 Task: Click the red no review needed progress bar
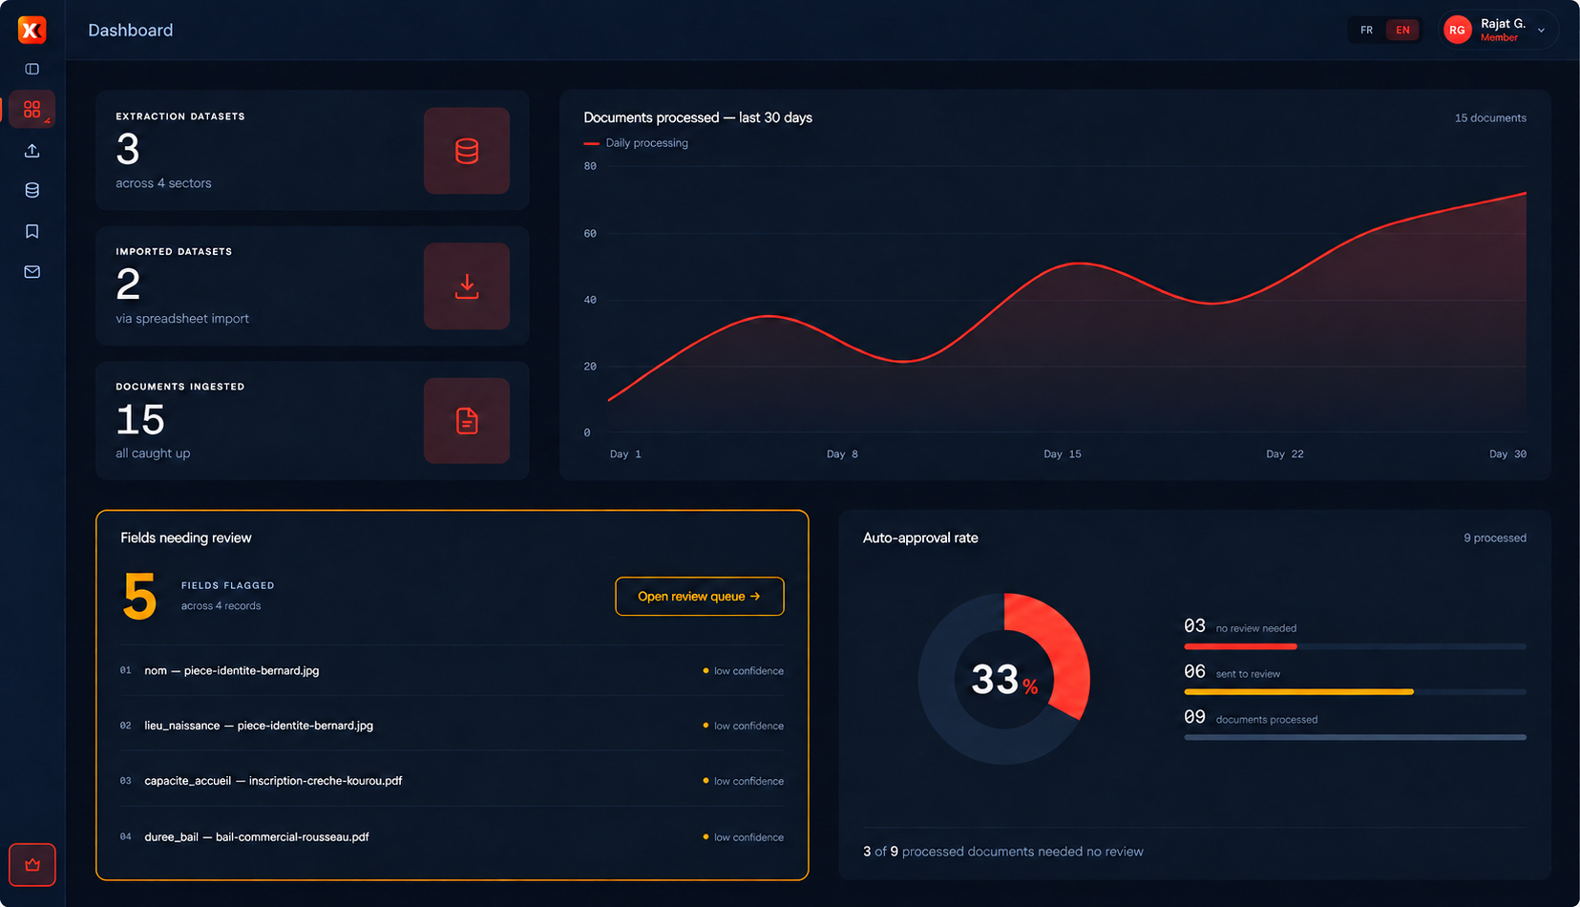tap(1240, 646)
